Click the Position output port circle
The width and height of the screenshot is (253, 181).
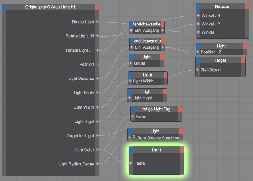pyautogui.click(x=97, y=64)
